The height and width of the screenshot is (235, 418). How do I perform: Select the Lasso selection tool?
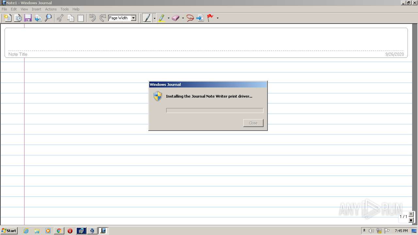(190, 18)
